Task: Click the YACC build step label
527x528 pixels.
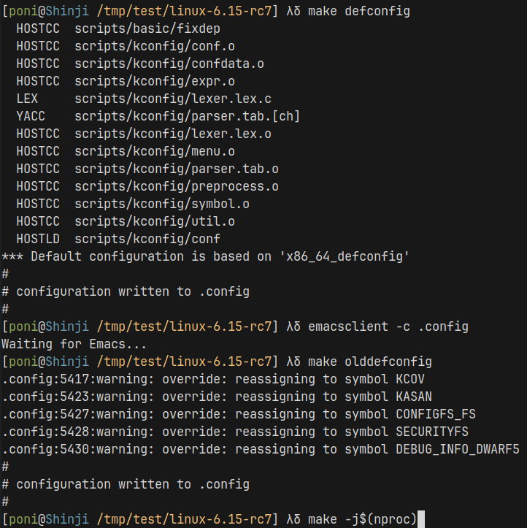Action: point(31,116)
